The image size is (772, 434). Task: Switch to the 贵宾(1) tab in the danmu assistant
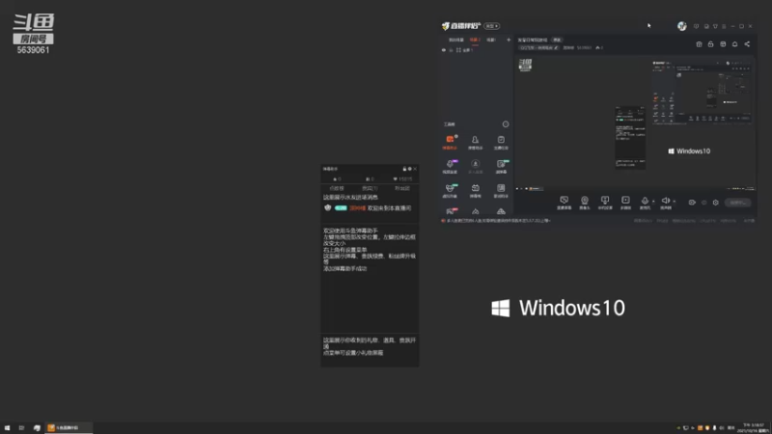tap(370, 188)
